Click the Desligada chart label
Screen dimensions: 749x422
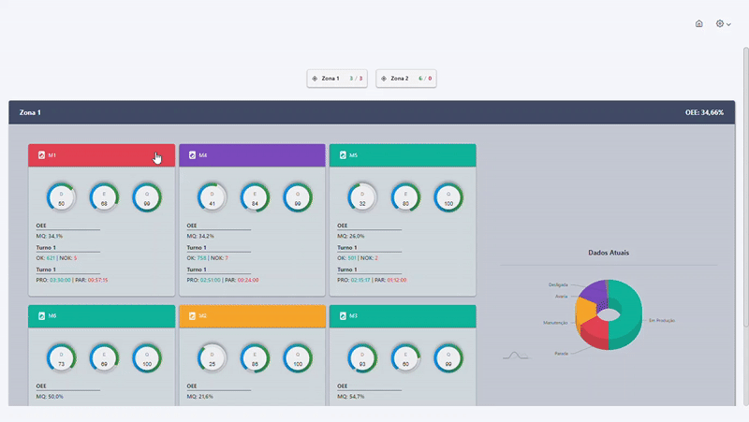point(558,285)
